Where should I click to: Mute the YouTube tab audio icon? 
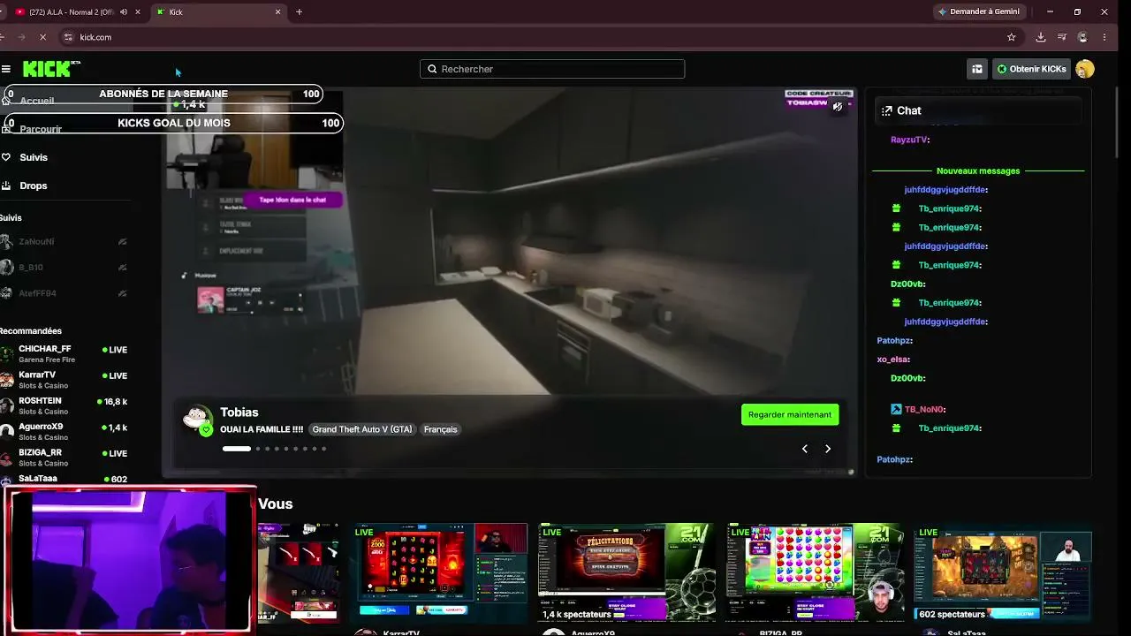click(x=124, y=12)
